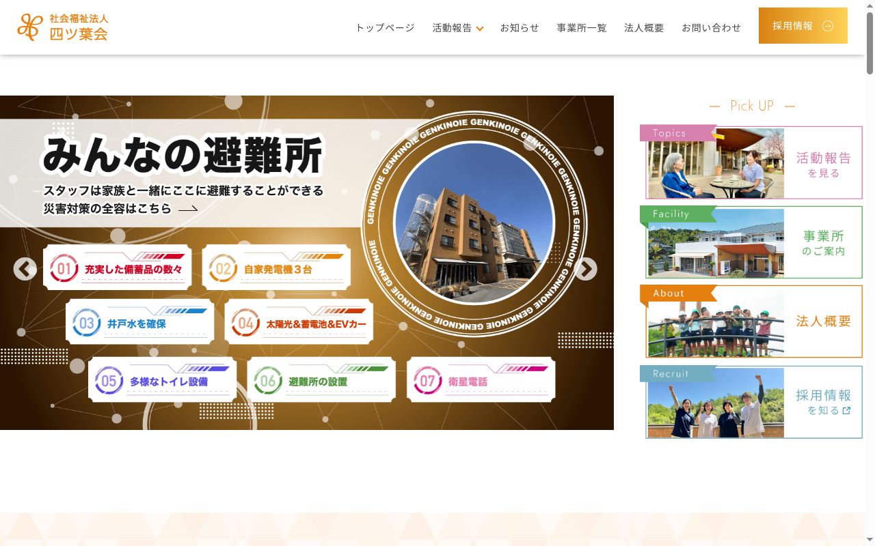Open Facility 事業所のご案内 card

point(751,242)
